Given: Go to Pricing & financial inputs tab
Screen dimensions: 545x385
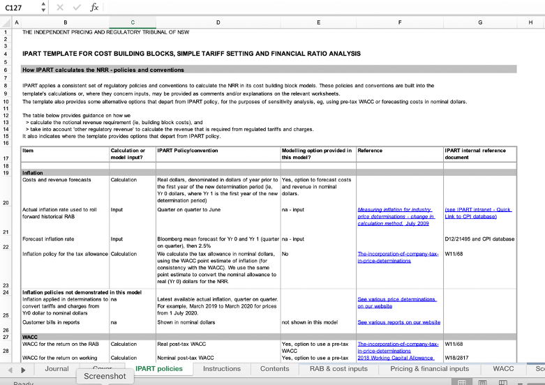Looking at the screenshot, I should (x=429, y=368).
